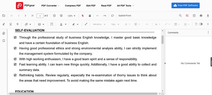Screen dimensions: 212x95
Task: Open search with magnifier icon
Action: (x=180, y=16)
